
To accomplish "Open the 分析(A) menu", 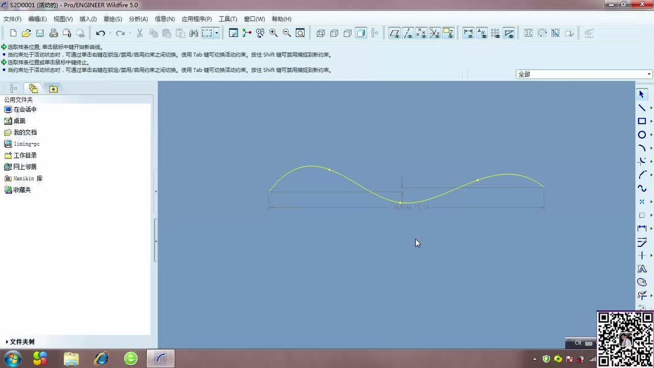I will [138, 19].
